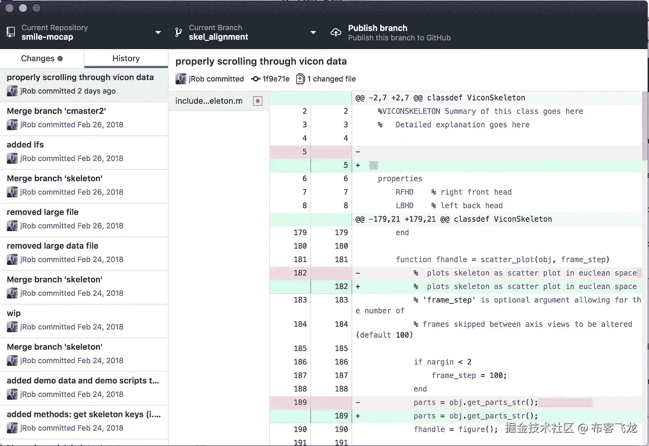The width and height of the screenshot is (649, 446).
Task: Click the 'RFHD % right front head' line
Action: point(456,192)
